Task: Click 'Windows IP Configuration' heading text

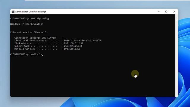Action: [x=27, y=24]
